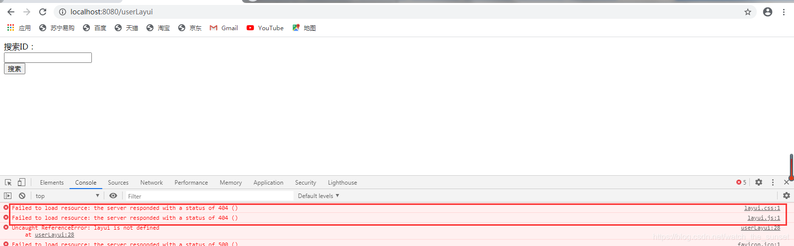
Task: Open the layui.css:1 source link
Action: [x=762, y=208]
